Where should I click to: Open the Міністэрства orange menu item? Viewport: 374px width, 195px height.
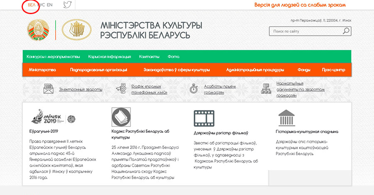point(42,70)
